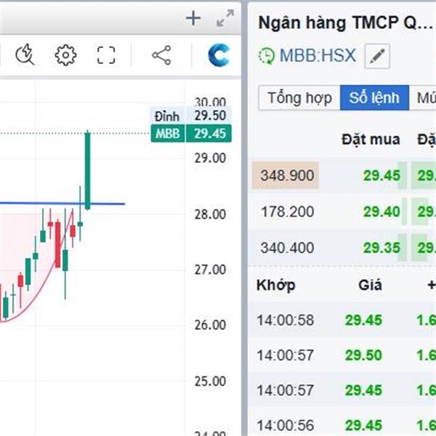Click the Ngân hàng TMCP company title

346,23
